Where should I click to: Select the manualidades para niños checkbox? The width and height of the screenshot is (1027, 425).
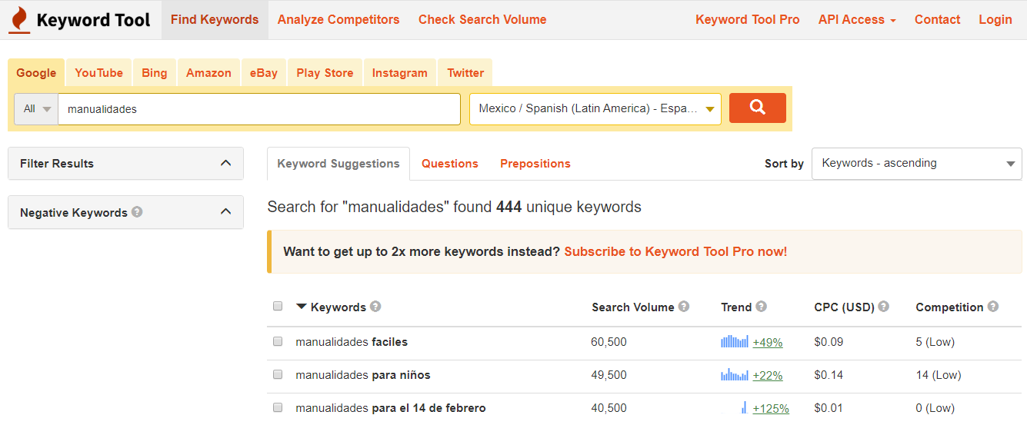278,375
